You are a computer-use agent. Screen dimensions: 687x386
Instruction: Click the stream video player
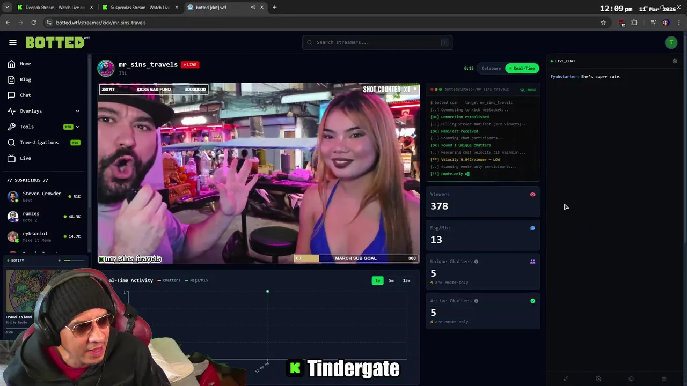(259, 174)
